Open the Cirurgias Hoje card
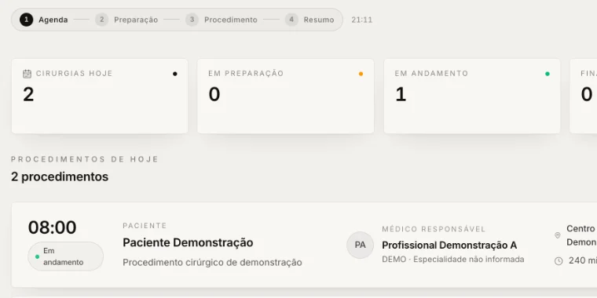597x298 pixels. coord(100,96)
